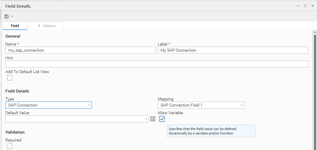Click the scrollbar up arrow

315,32
